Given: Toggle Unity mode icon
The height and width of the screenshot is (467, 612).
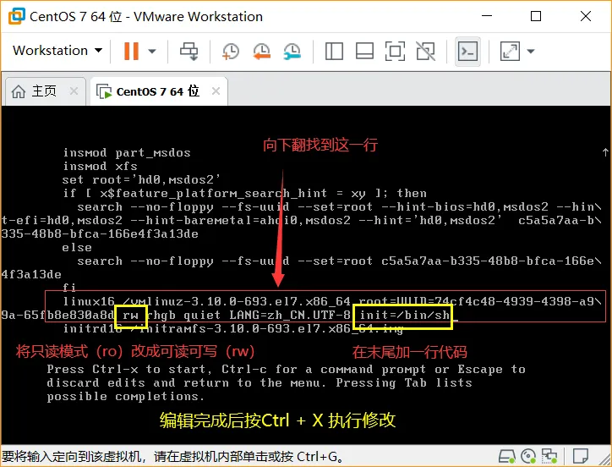Looking at the screenshot, I should 425,51.
